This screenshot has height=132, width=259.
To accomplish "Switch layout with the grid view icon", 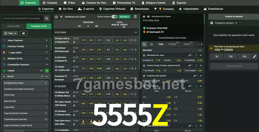I will click(x=23, y=33).
